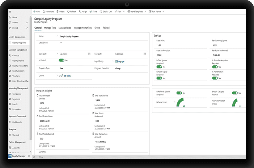Click the Share icon in command bar
Screen dimensions: 254x168
pos(90,12)
